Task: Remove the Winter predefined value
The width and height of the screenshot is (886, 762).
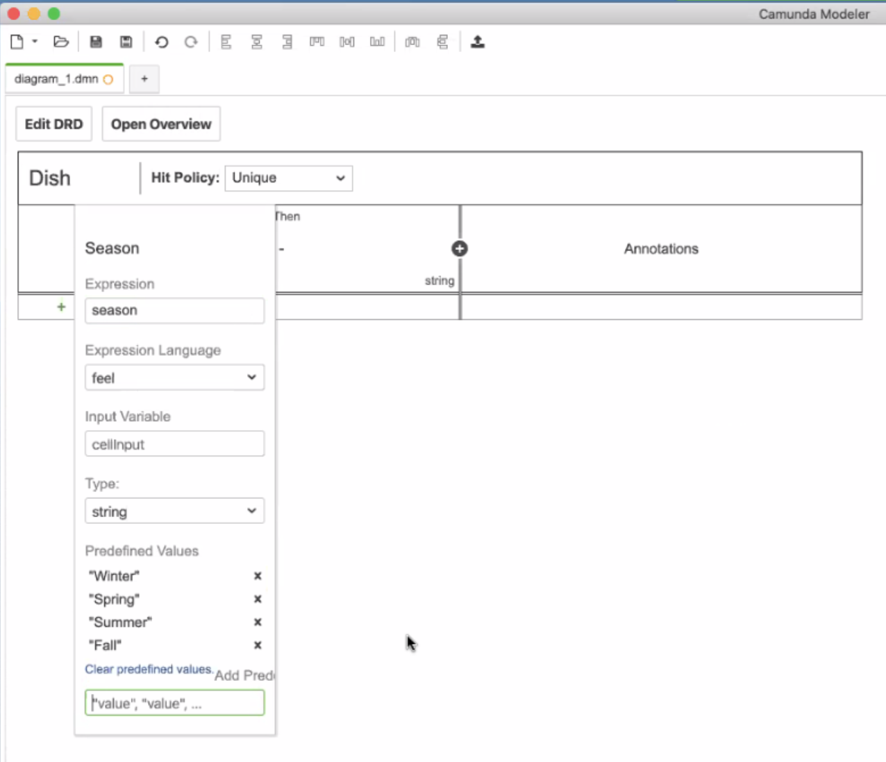Action: coord(257,575)
